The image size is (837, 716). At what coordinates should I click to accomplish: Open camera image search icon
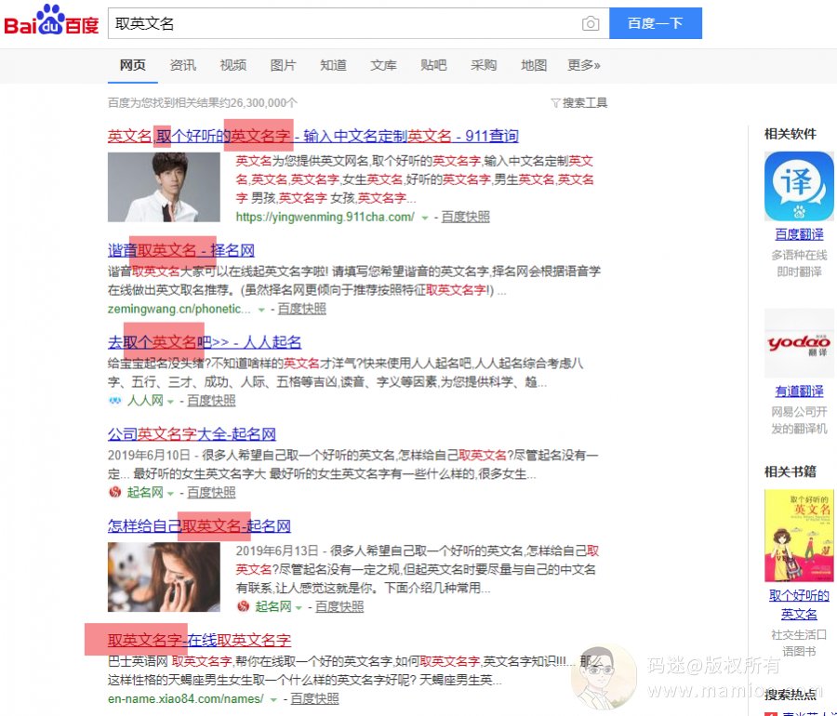pos(591,24)
